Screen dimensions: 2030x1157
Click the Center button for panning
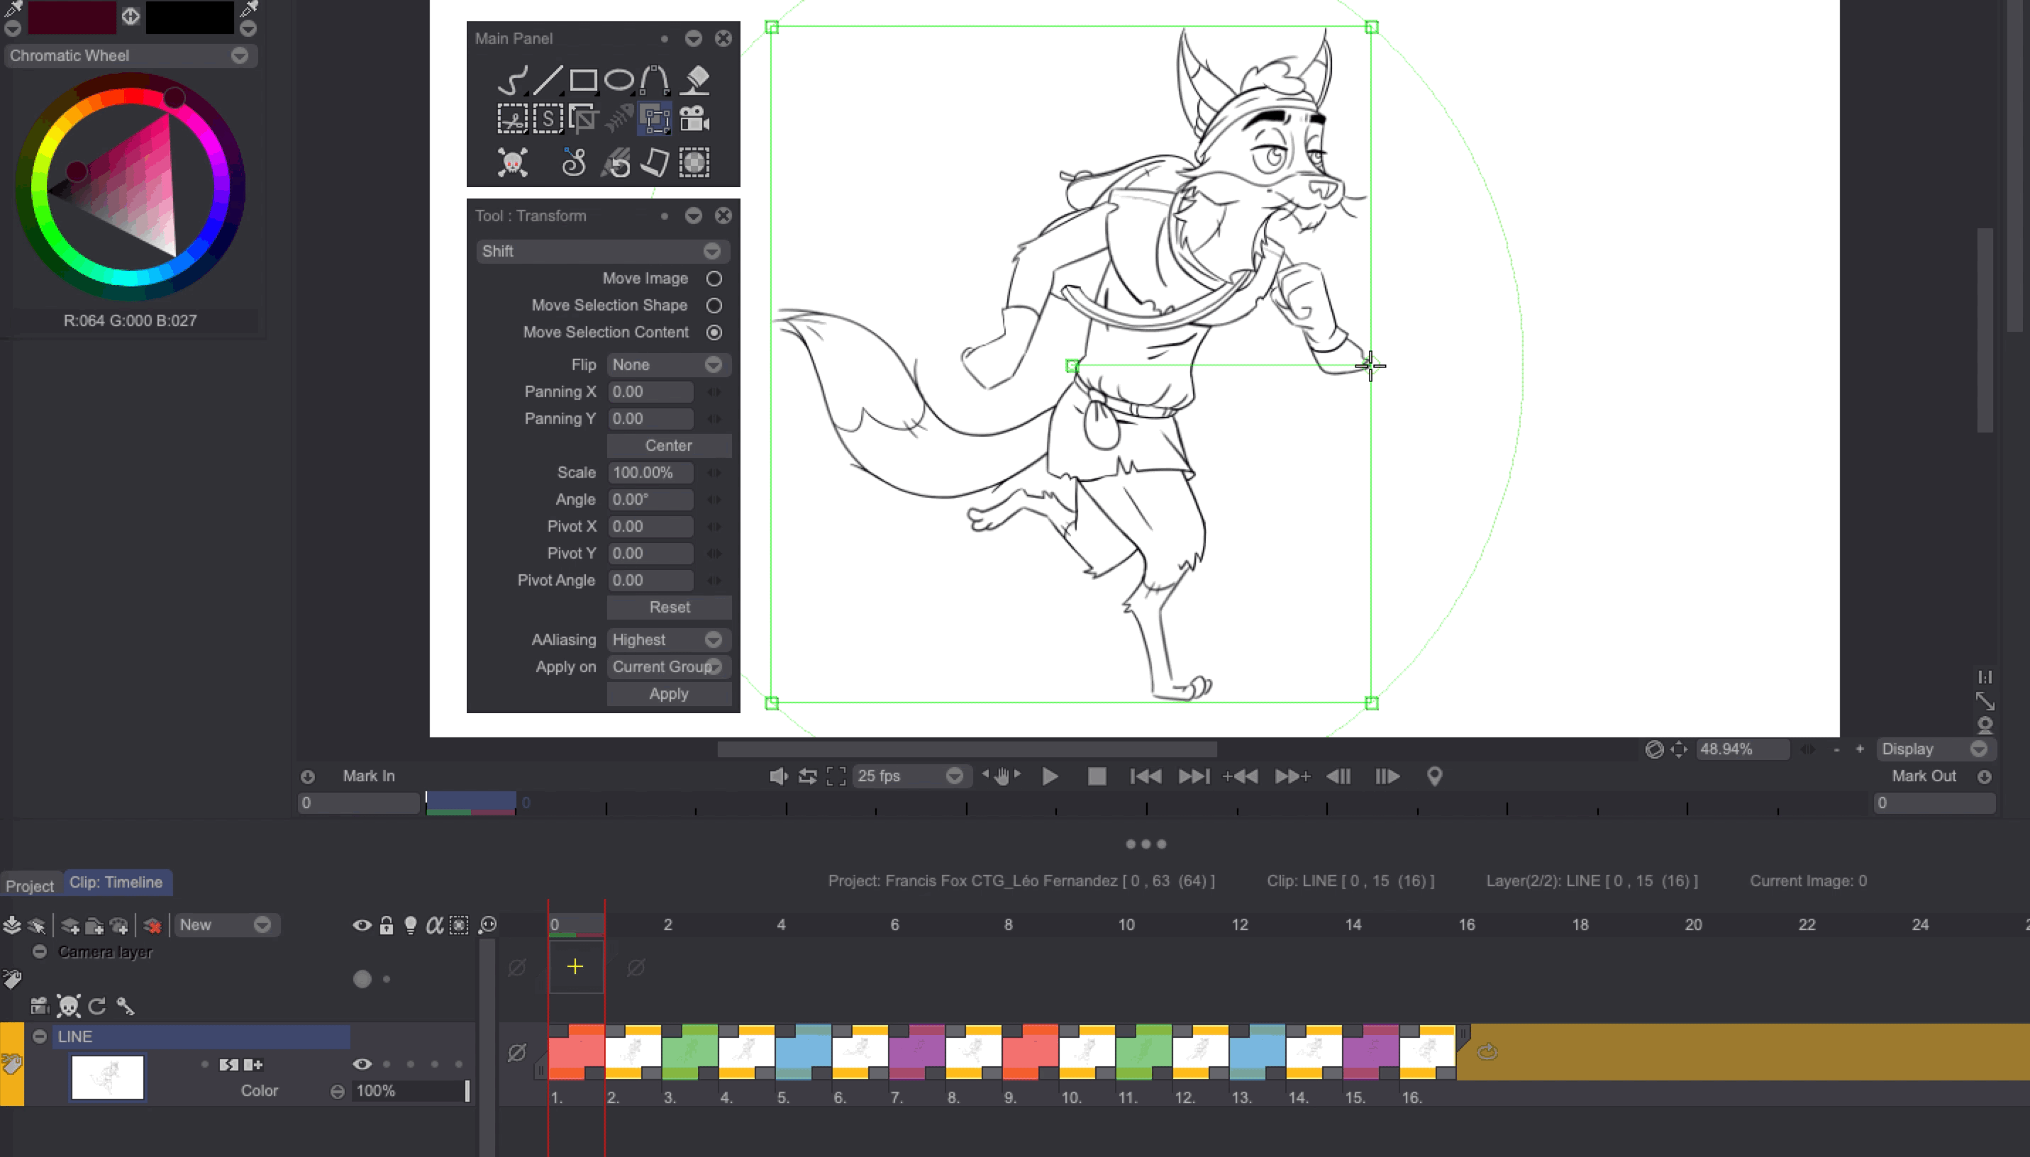667,445
